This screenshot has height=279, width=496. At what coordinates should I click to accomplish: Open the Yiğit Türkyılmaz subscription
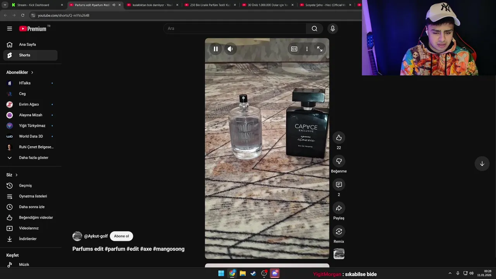click(x=30, y=126)
